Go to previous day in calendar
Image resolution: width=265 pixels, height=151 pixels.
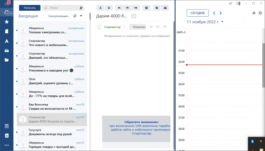(x=214, y=13)
